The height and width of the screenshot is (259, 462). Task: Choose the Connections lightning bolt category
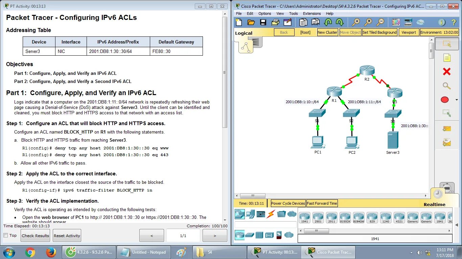pyautogui.click(x=271, y=213)
